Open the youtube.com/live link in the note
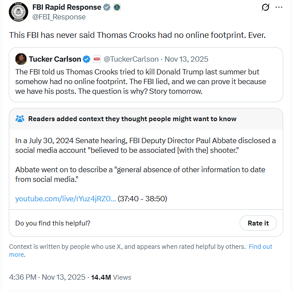 65,199
